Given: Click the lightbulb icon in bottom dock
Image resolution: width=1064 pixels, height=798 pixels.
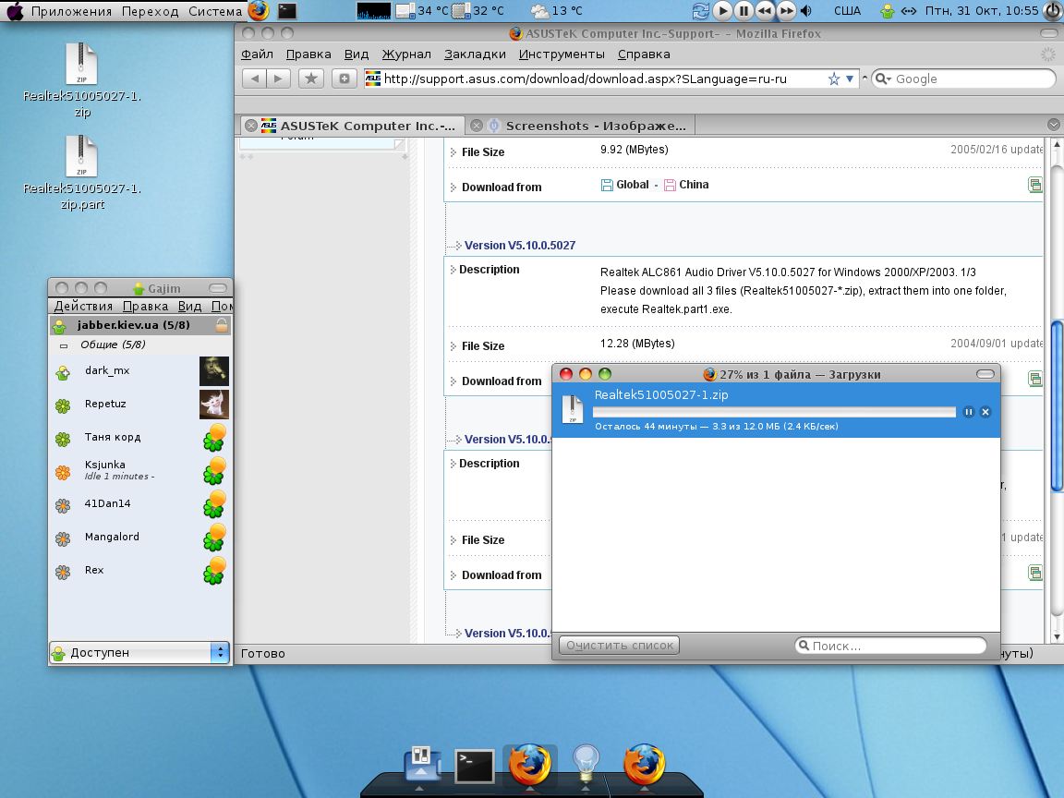Looking at the screenshot, I should (586, 764).
